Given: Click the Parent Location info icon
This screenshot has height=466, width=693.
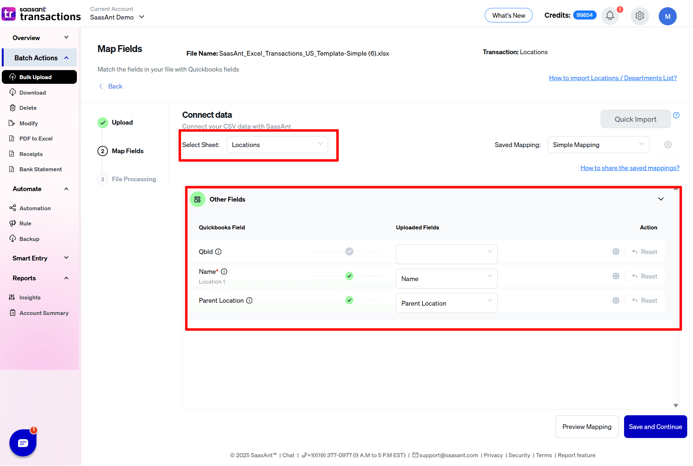Looking at the screenshot, I should (x=249, y=301).
